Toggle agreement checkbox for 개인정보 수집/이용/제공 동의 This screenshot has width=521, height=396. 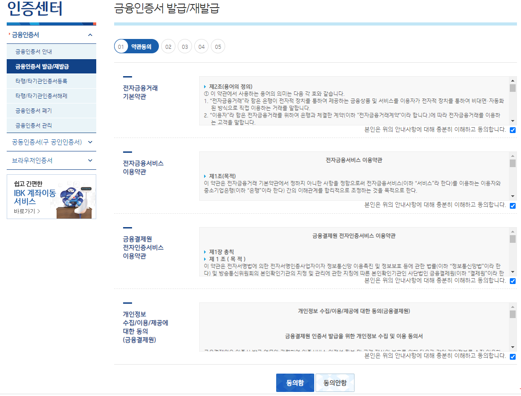click(x=512, y=357)
